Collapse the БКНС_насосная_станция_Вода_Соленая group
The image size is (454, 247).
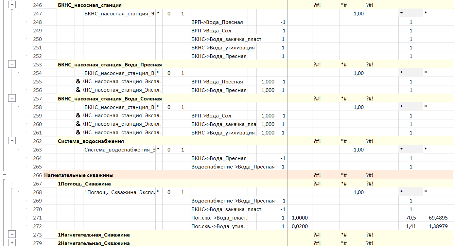click(12, 98)
